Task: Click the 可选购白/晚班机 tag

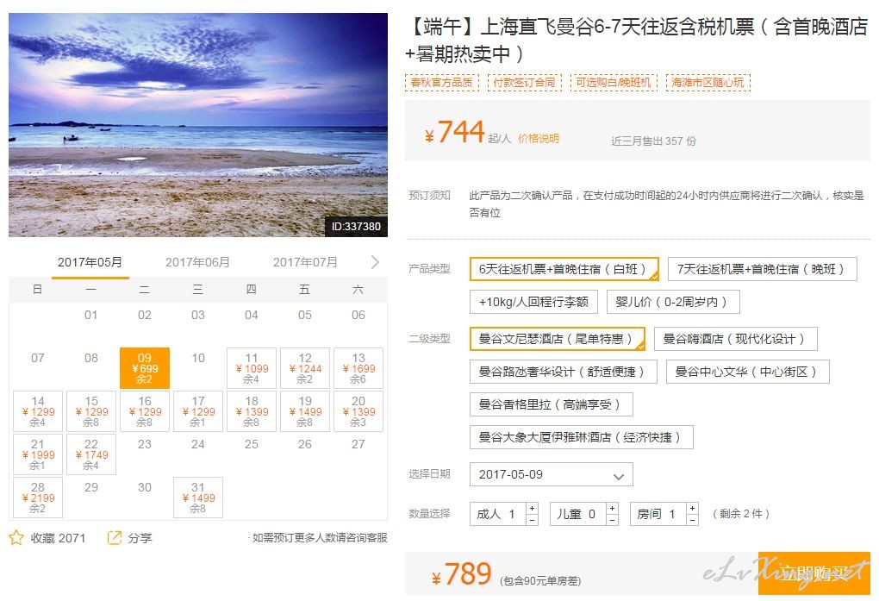Action: pos(614,83)
